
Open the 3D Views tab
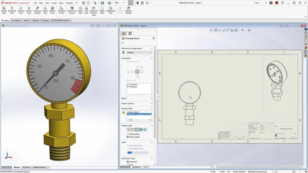click(26, 167)
